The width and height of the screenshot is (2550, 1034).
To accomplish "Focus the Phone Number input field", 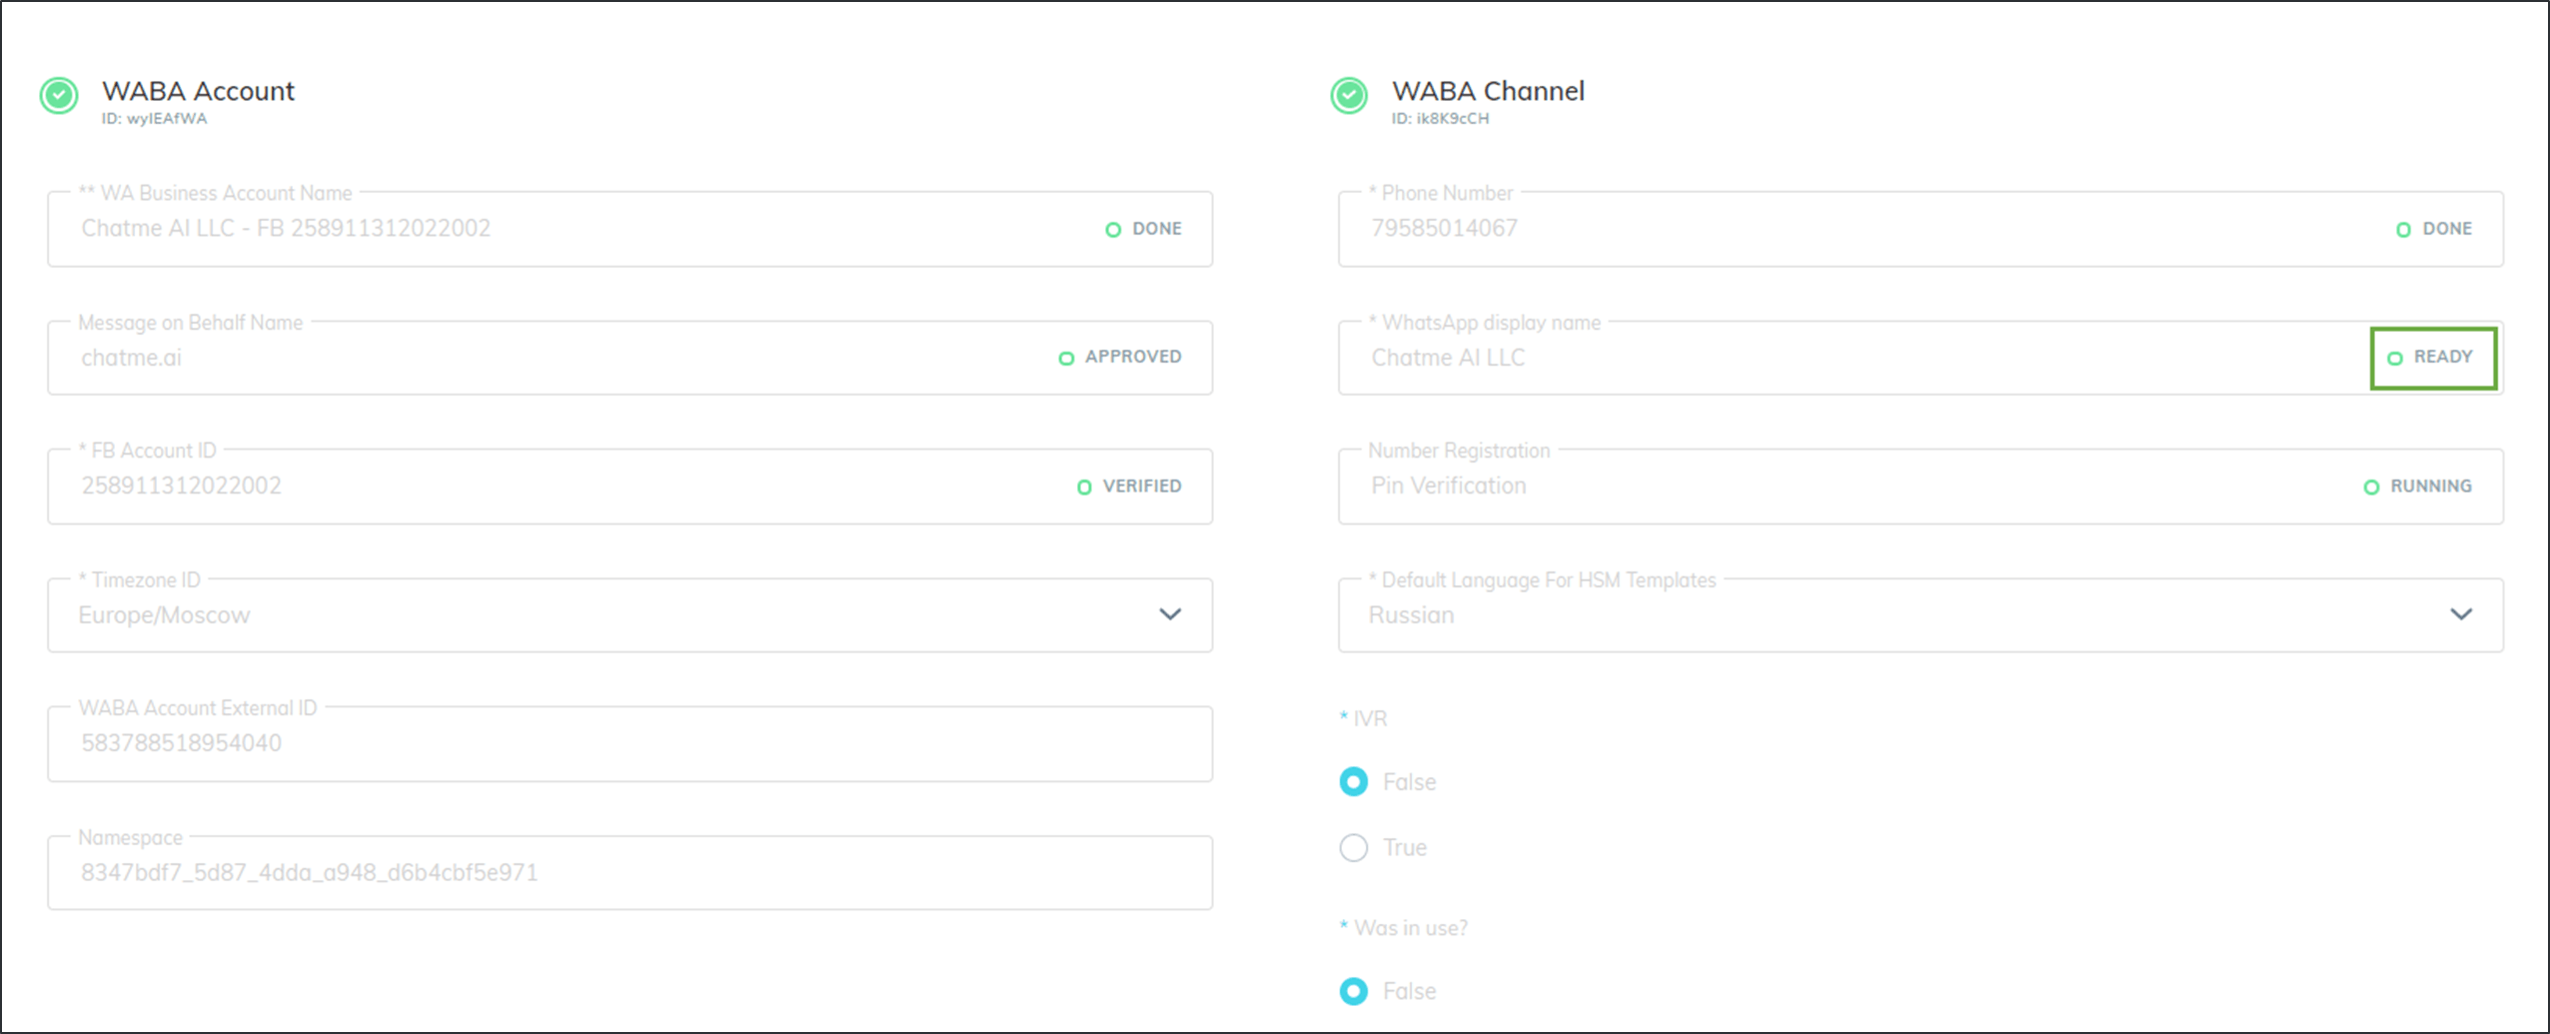I will click(1849, 229).
